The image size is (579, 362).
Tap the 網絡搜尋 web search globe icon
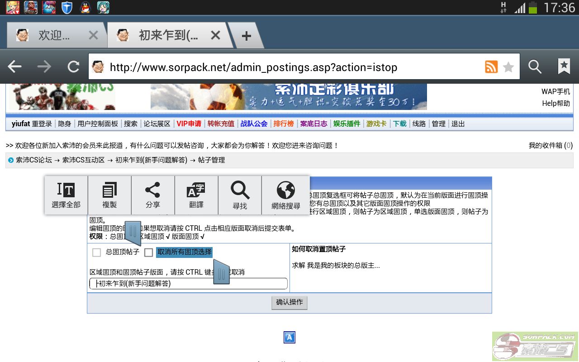click(286, 195)
